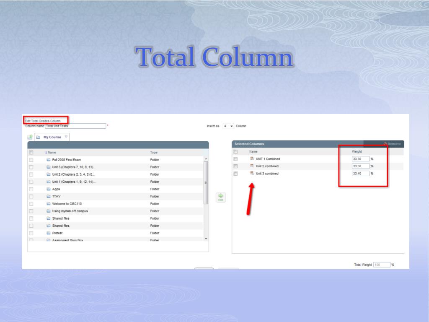Click the Edit Total Grades Column heading
This screenshot has width=429, height=322.
(43, 121)
